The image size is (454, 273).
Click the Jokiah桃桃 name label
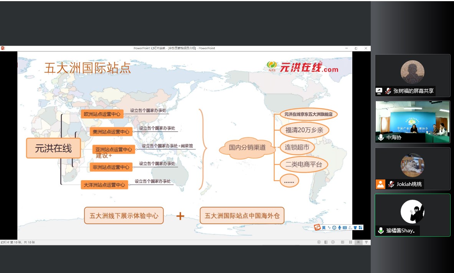pyautogui.click(x=409, y=184)
